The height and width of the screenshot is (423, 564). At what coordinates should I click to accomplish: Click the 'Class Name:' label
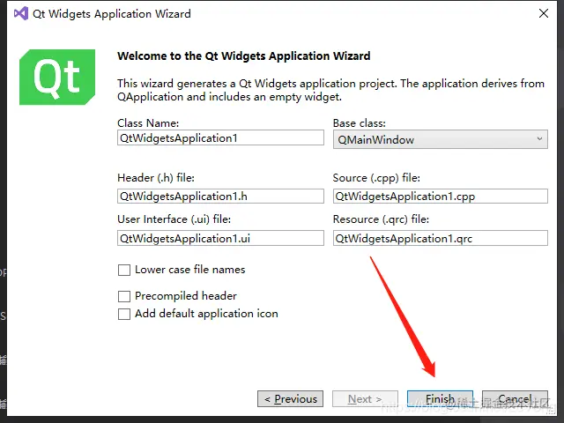148,123
